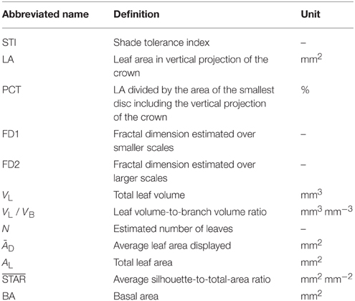Select the STI abbreviation cell
This screenshot has width=355, height=301.
point(9,42)
